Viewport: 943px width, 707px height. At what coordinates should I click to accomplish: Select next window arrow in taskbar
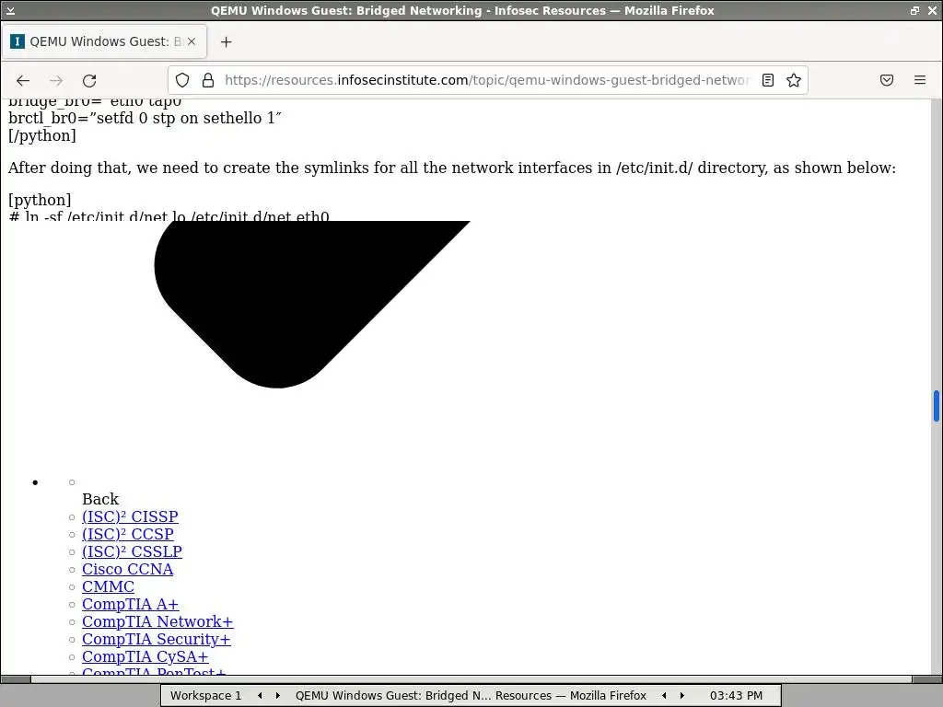pyautogui.click(x=682, y=696)
